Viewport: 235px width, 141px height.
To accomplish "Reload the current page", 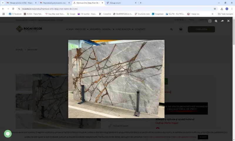I will point(13,9).
